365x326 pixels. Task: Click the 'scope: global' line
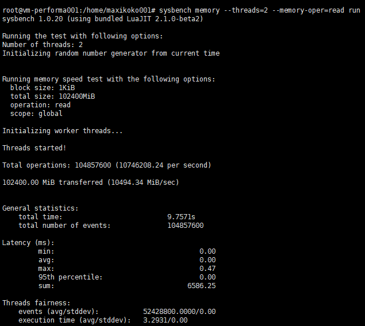pos(36,114)
